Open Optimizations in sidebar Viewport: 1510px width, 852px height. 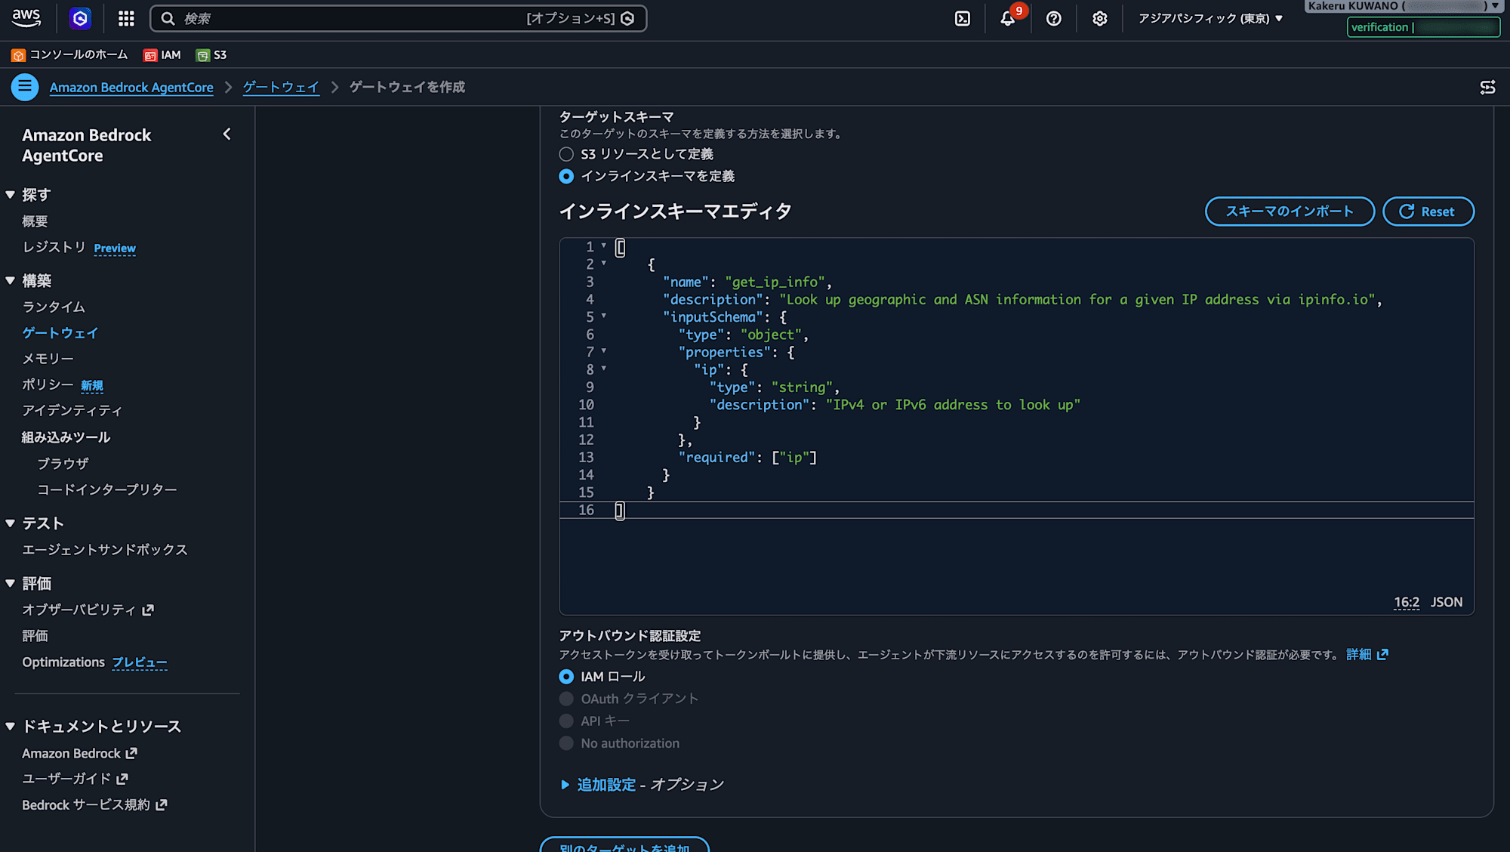tap(63, 662)
